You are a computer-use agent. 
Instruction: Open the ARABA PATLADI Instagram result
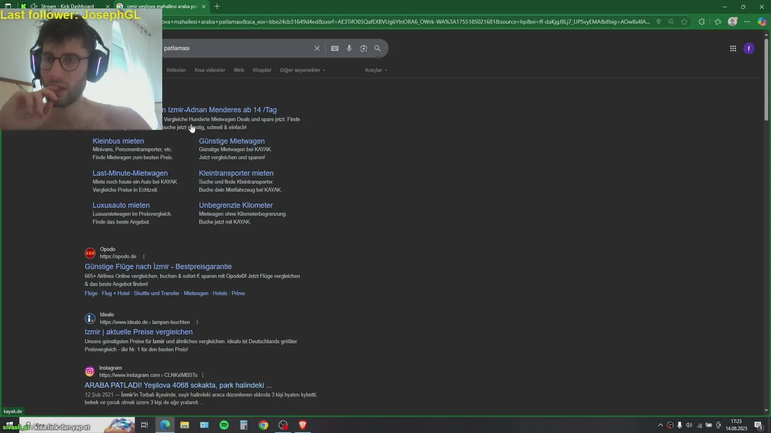[178, 385]
